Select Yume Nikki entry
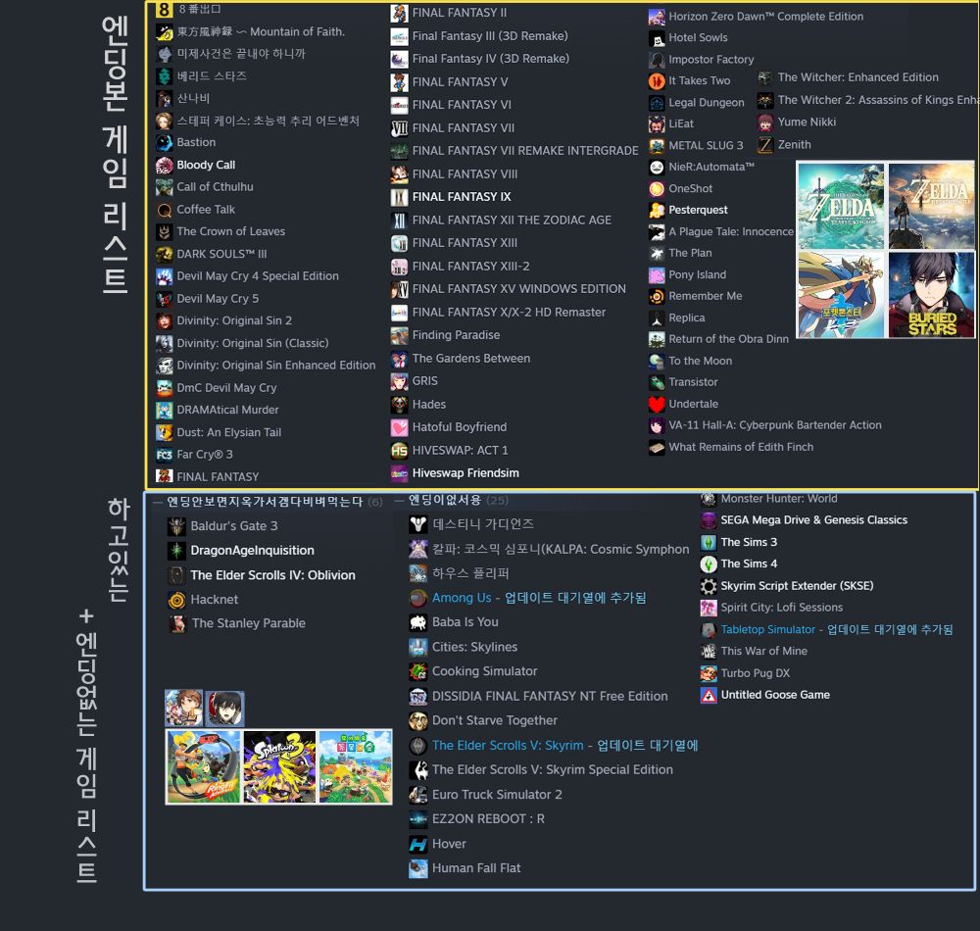980x931 pixels. coord(807,122)
